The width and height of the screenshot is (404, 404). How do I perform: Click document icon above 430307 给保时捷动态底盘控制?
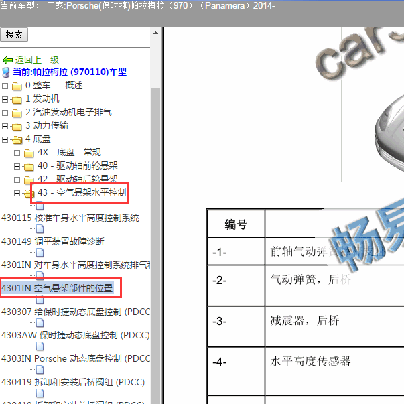tap(40, 299)
